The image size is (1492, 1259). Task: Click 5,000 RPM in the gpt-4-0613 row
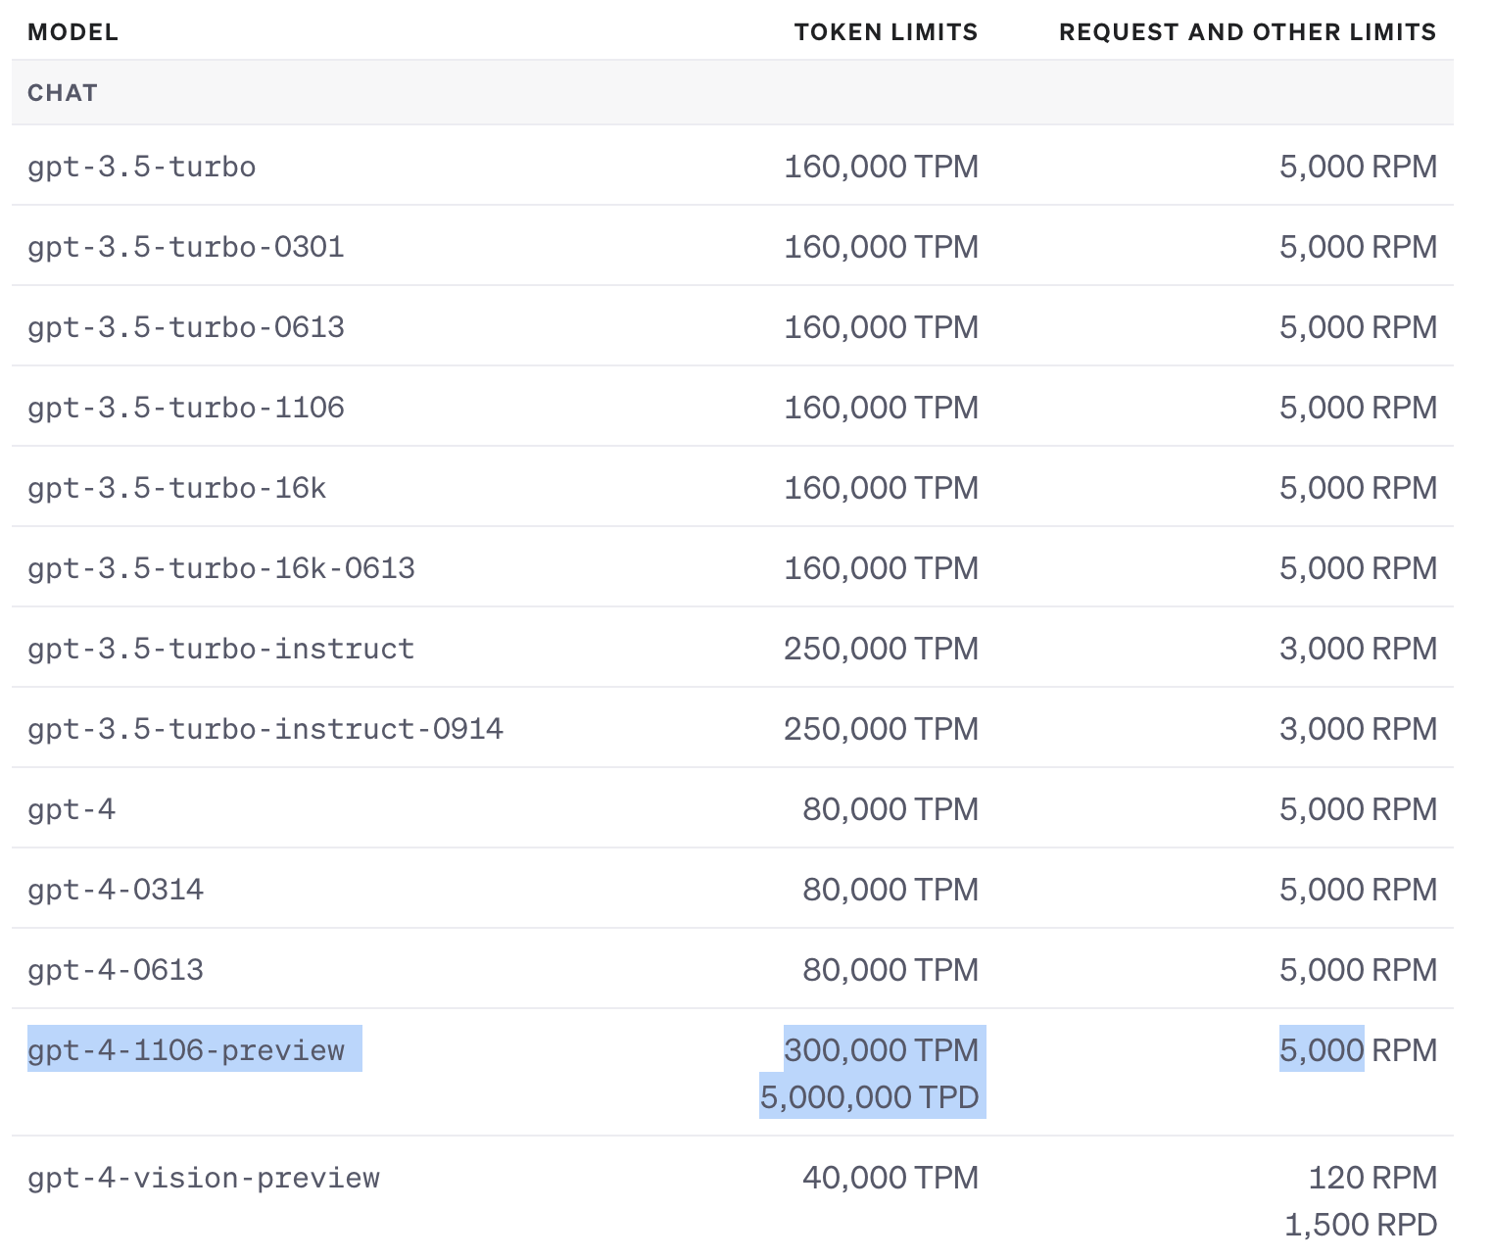pyautogui.click(x=1359, y=970)
